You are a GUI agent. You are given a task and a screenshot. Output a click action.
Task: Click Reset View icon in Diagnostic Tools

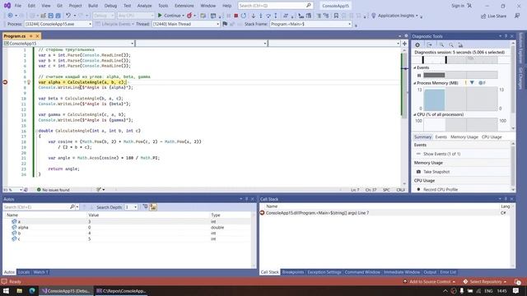(x=460, y=44)
